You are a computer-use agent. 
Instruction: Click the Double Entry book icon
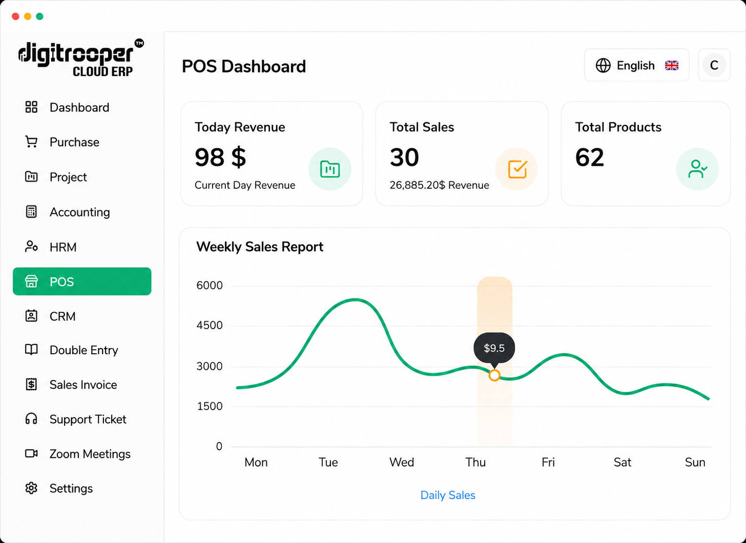coord(31,350)
